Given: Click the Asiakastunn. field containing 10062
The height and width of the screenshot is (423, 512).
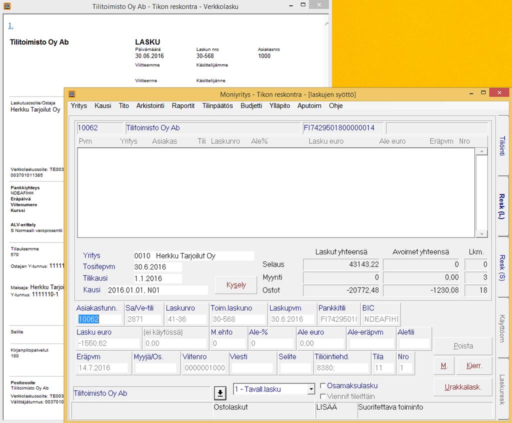Looking at the screenshot, I should [x=99, y=319].
